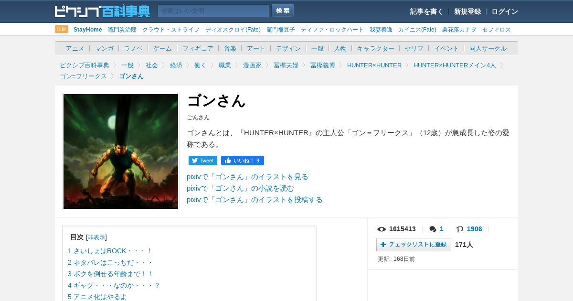The image size is (573, 301).
Task: Go to HUNTER×HUNTERメイン4人 breadcrumb
Action: pos(455,65)
